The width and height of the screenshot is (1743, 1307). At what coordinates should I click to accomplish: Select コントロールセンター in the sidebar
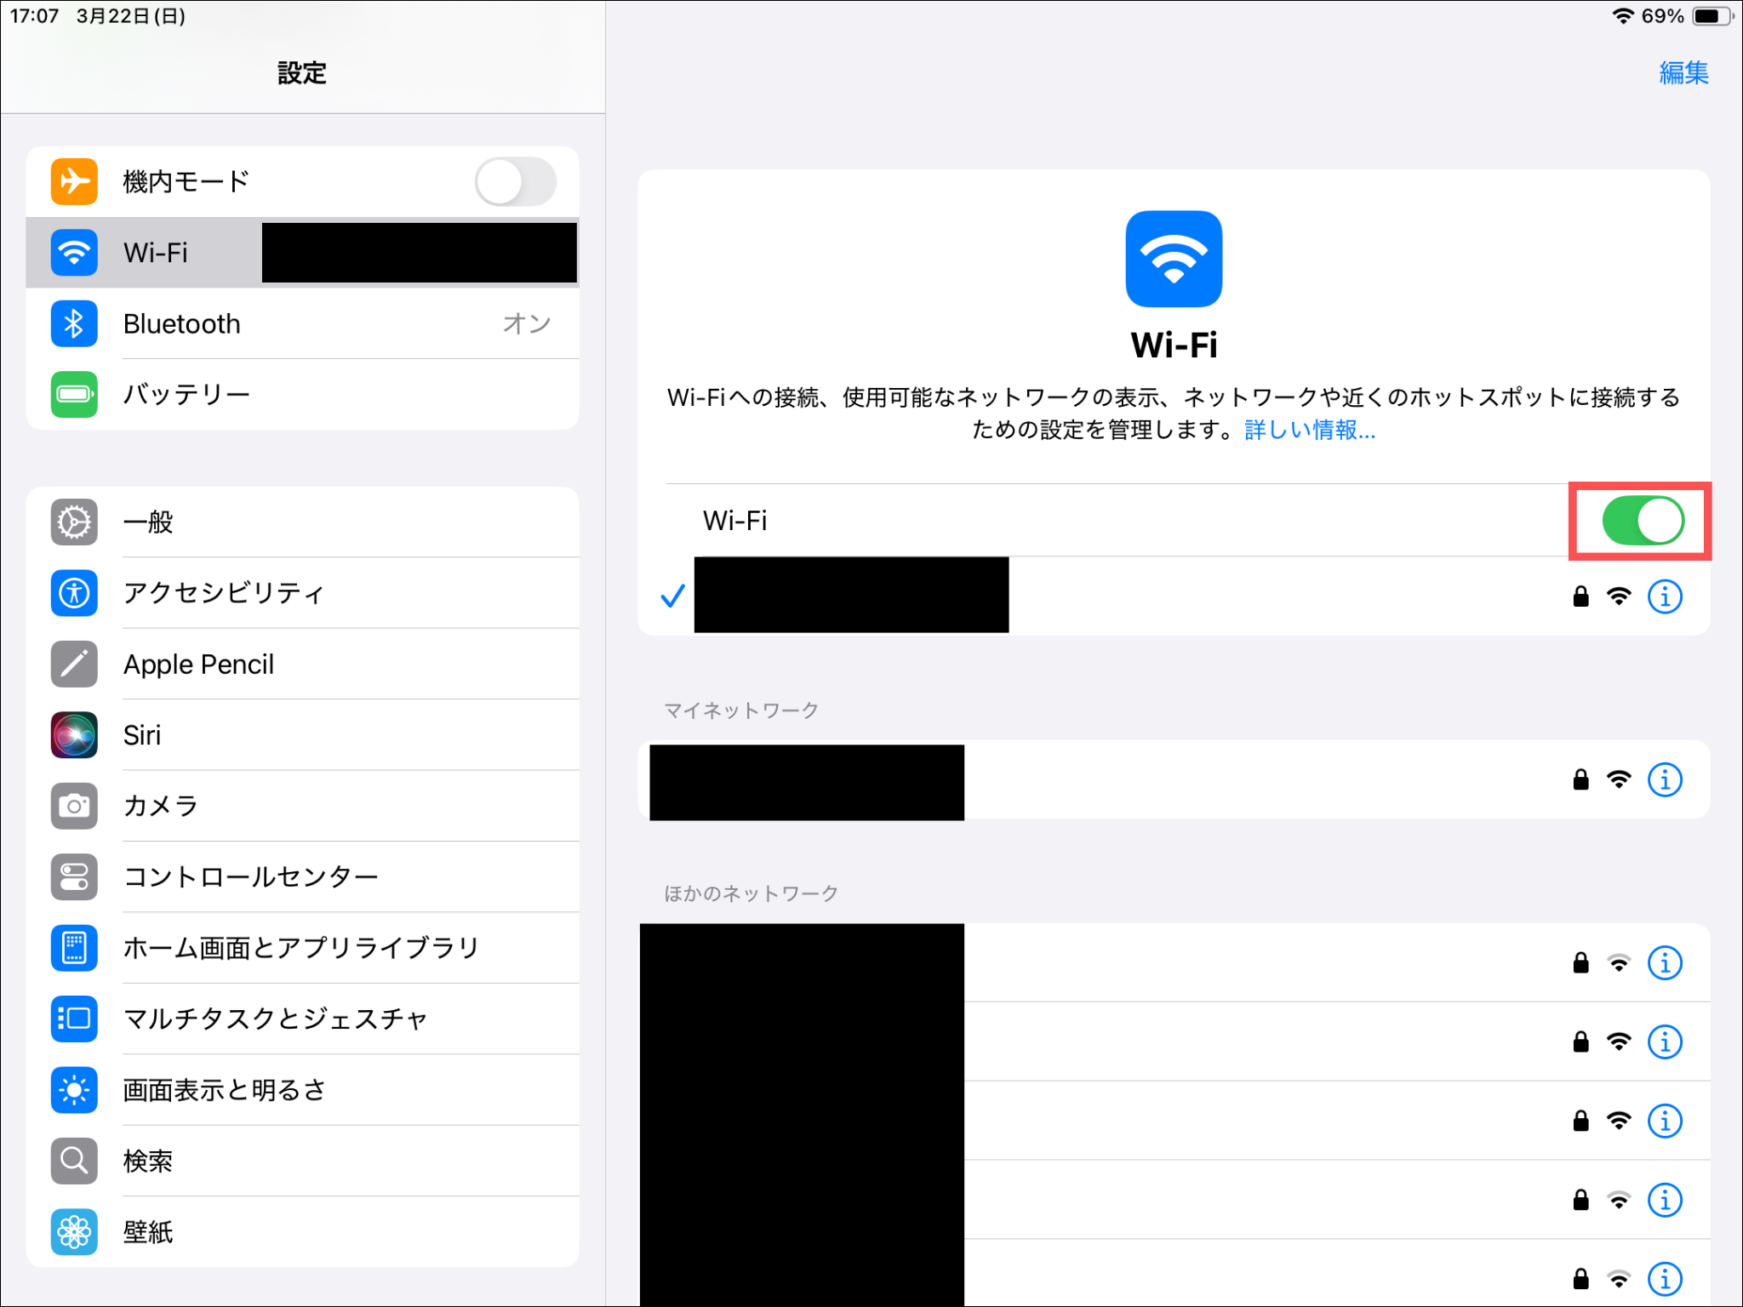point(250,876)
